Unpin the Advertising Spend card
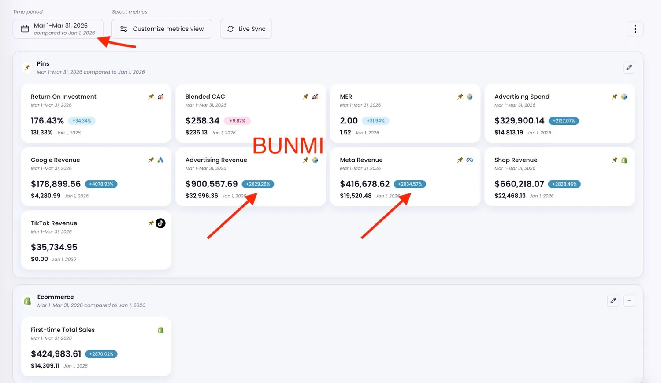661x383 pixels. tap(615, 97)
